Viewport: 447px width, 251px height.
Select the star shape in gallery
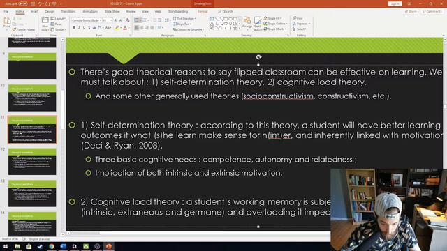pyautogui.click(x=235, y=29)
